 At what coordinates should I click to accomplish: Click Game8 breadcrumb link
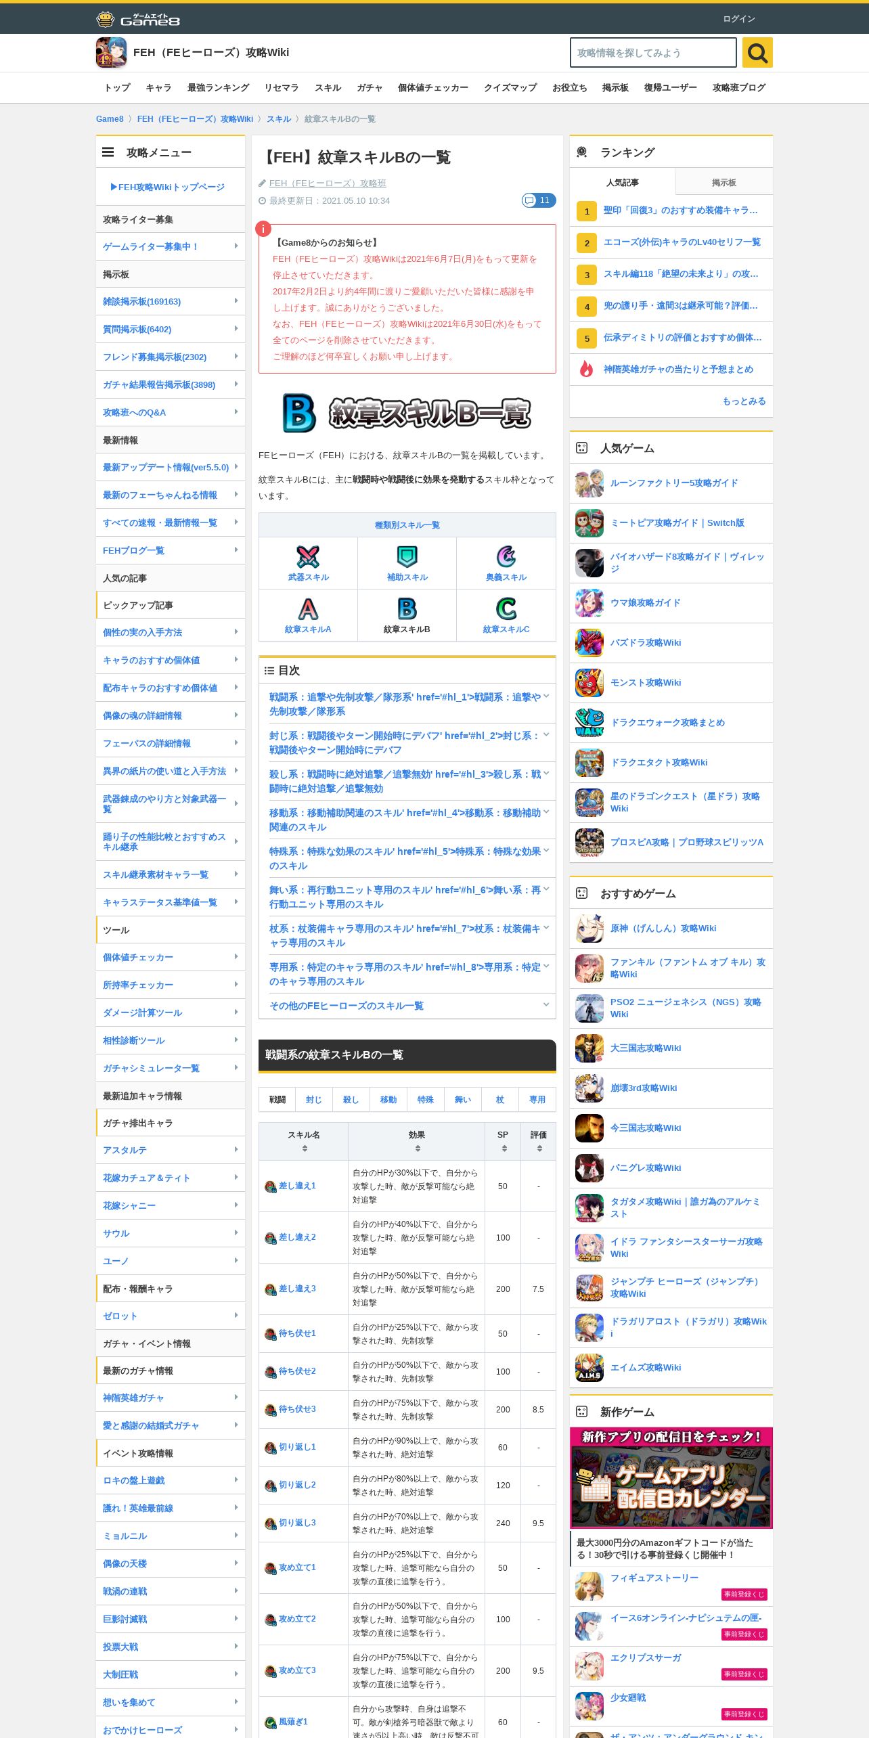click(x=110, y=119)
